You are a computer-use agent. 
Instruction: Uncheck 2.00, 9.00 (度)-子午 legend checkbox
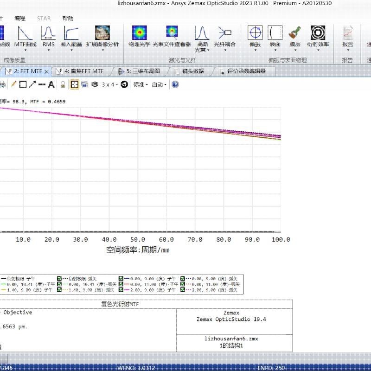pyautogui.click(x=121, y=289)
